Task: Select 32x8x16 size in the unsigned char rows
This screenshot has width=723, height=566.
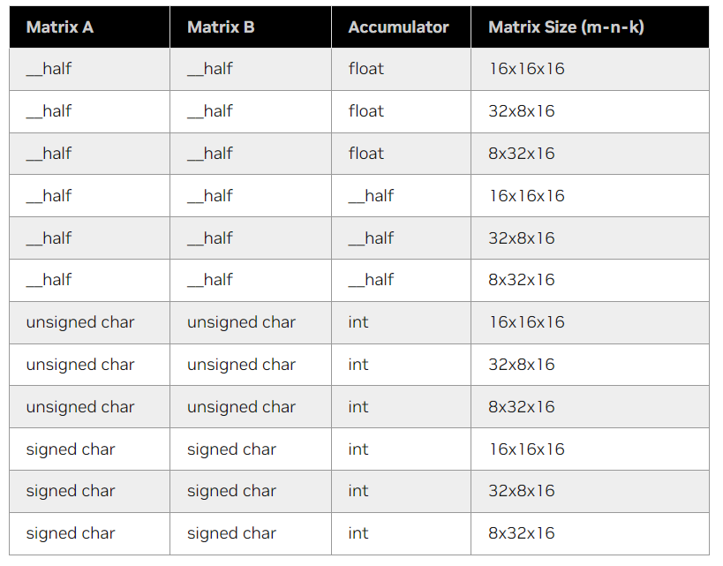Action: coord(522,365)
